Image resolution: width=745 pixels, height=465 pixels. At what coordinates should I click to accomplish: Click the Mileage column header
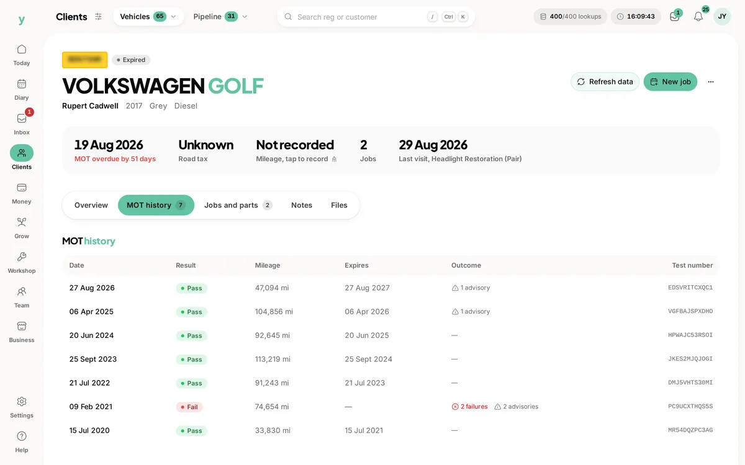(x=268, y=265)
